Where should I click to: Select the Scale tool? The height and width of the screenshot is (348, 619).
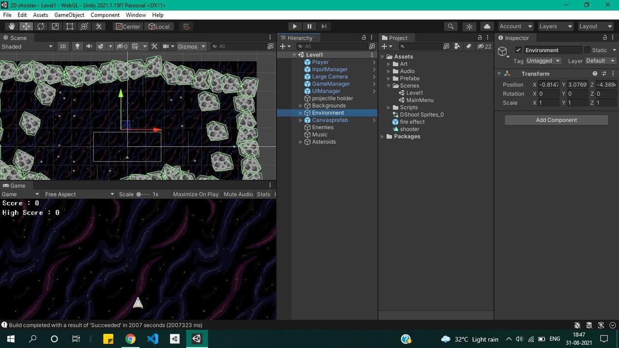tap(55, 27)
